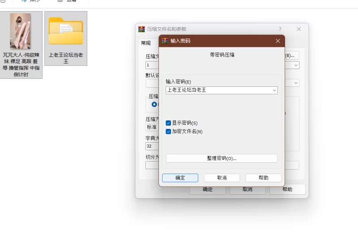Close the 压缩文件名和参数 window with X
The image size is (358, 247).
pos(299,29)
